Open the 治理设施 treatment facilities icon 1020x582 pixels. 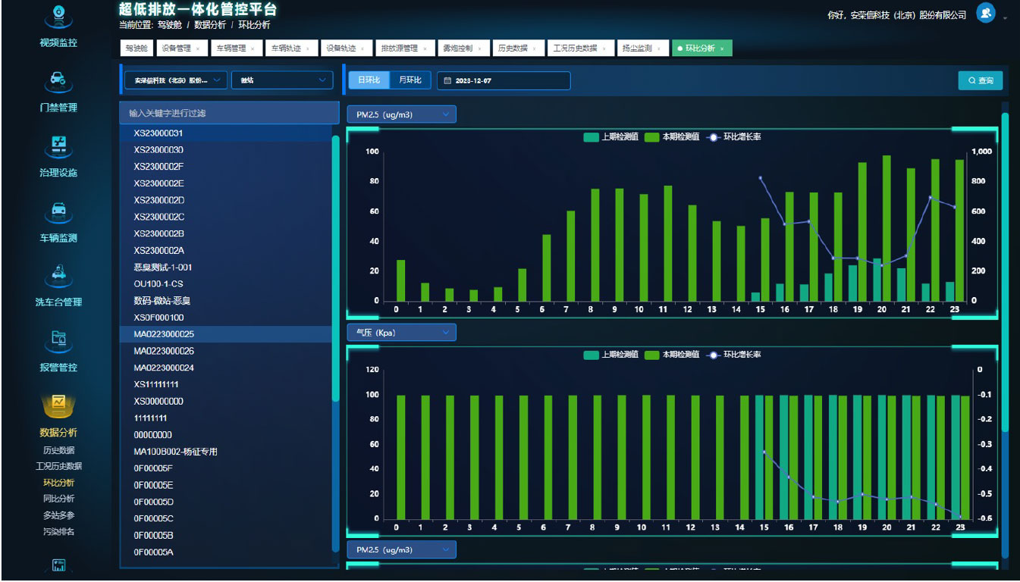[58, 145]
